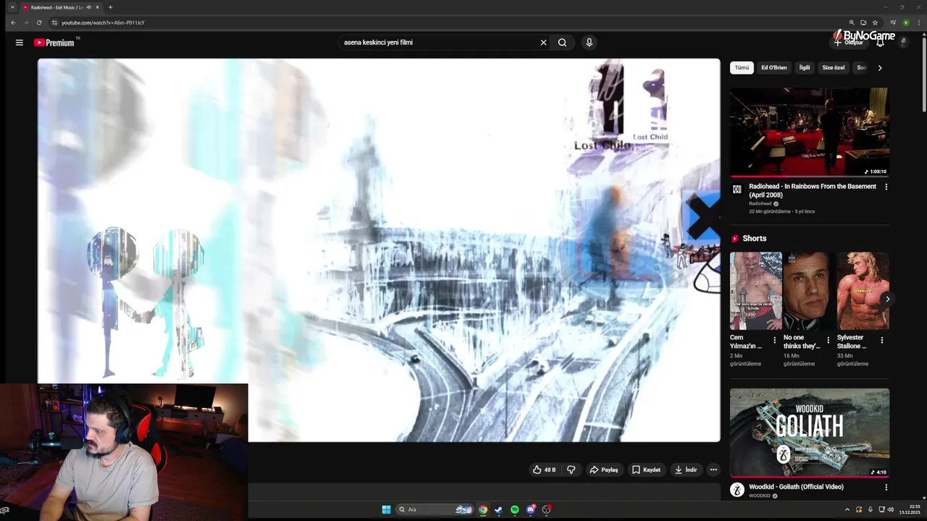Image resolution: width=927 pixels, height=521 pixels.
Task: Open In Rainbows From the Basement thumbnail
Action: coord(810,132)
